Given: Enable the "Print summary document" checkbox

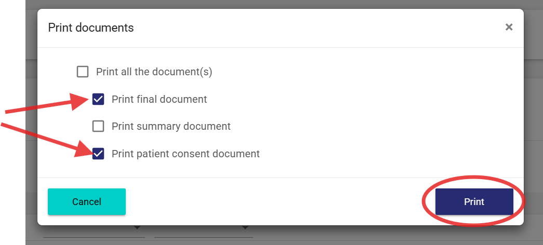Looking at the screenshot, I should pyautogui.click(x=98, y=126).
